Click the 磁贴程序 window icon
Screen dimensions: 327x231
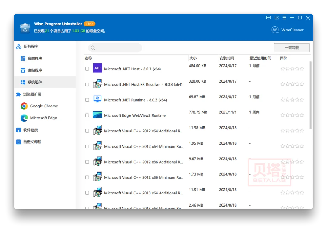coord(23,70)
